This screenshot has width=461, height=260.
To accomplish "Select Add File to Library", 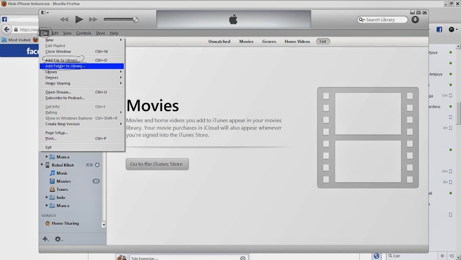I will pyautogui.click(x=82, y=60).
